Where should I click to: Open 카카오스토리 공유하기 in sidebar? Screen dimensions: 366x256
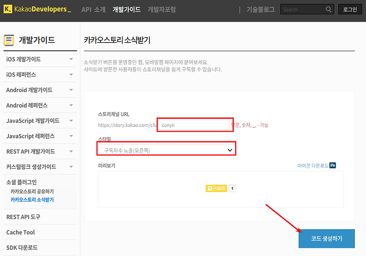pyautogui.click(x=32, y=192)
